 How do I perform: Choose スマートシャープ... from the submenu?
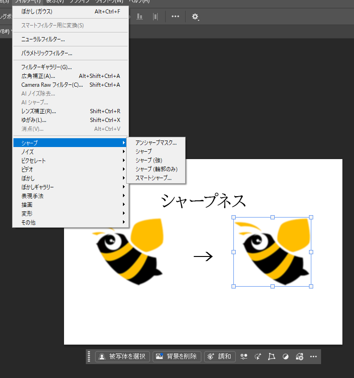coord(153,178)
